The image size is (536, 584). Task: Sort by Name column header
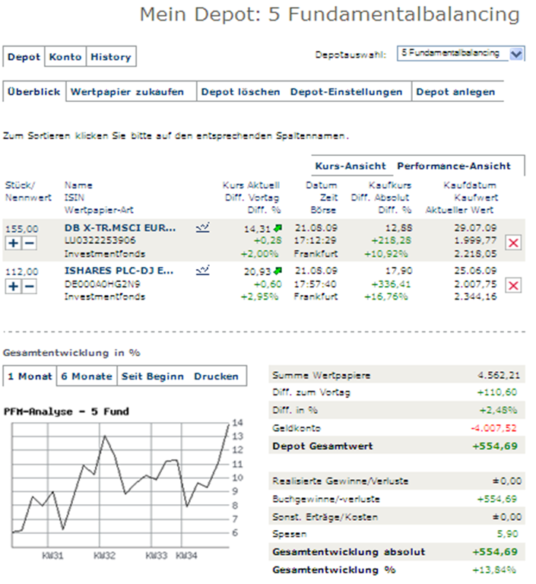pyautogui.click(x=78, y=185)
